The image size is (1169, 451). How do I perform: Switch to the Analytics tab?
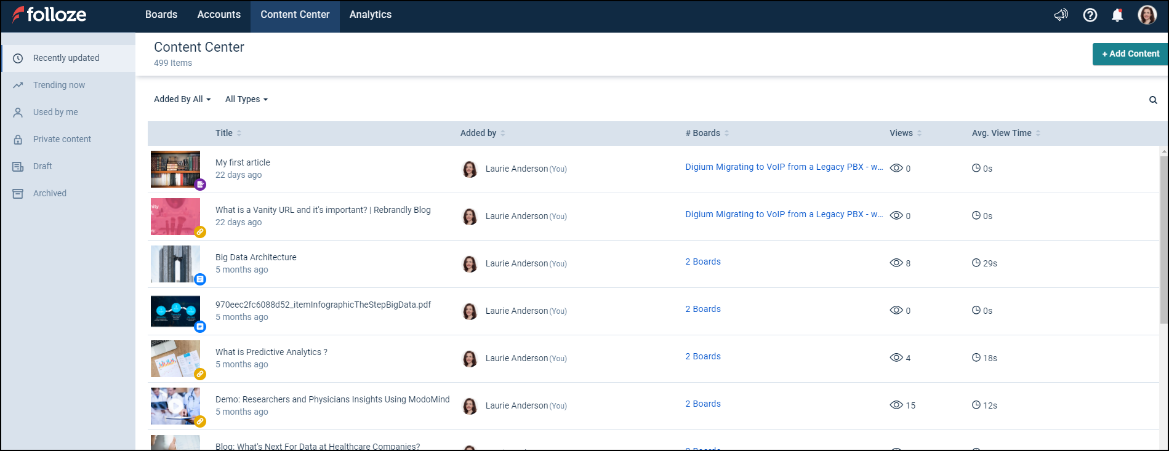(x=370, y=15)
